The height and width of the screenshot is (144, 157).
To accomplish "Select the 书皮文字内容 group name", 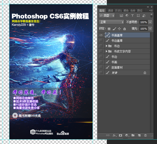I will pos(122,51).
